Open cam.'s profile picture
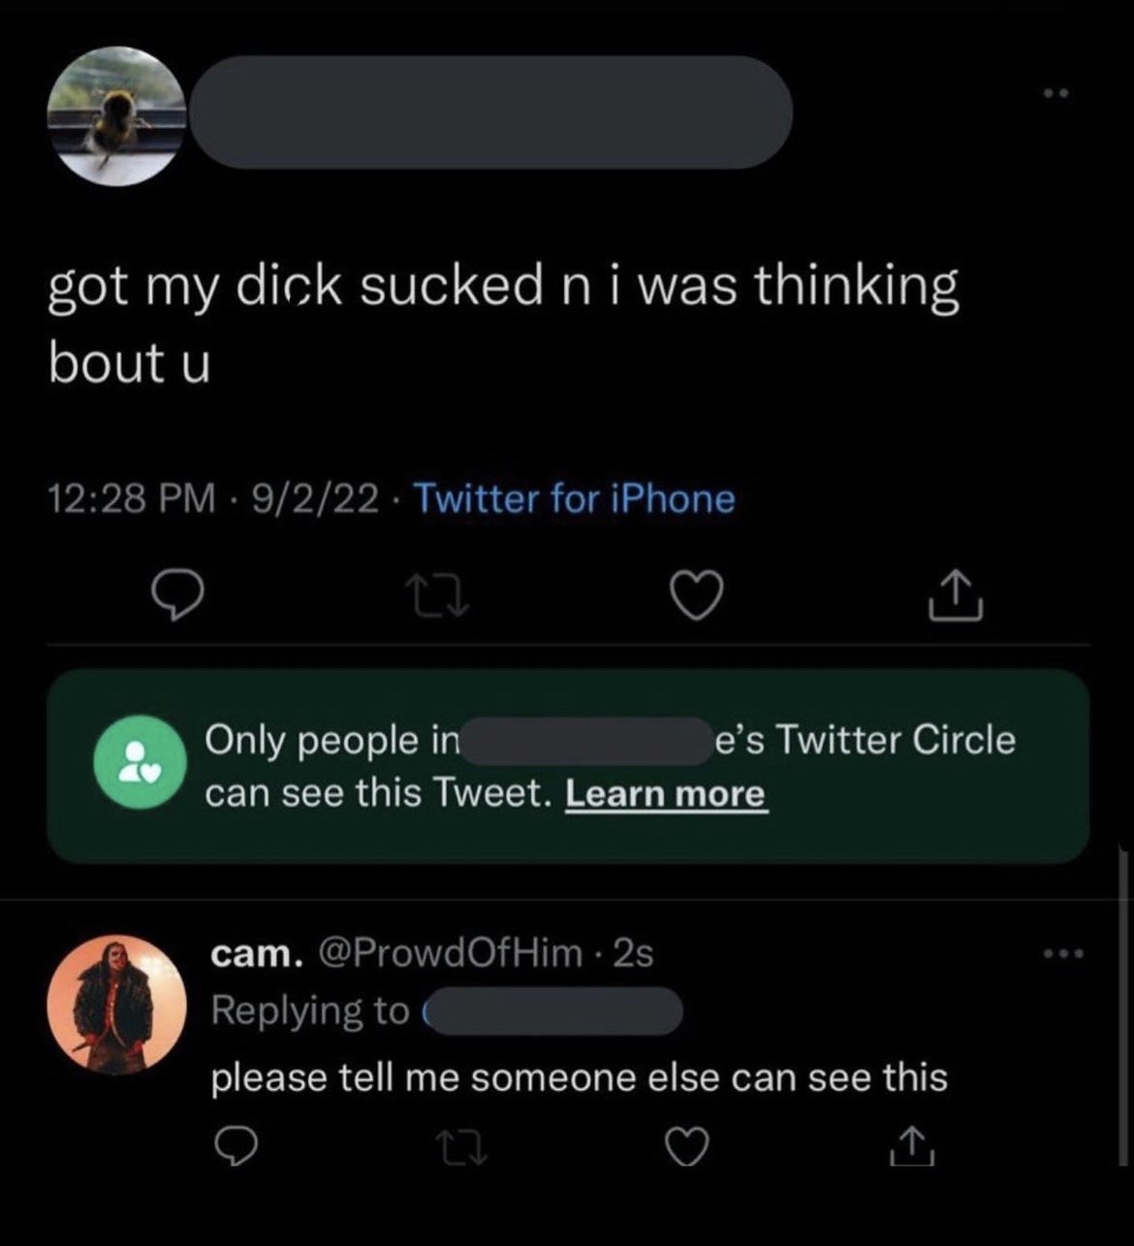 coord(117,1005)
